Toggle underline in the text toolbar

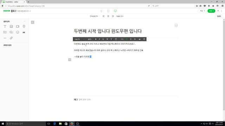coord(103,39)
